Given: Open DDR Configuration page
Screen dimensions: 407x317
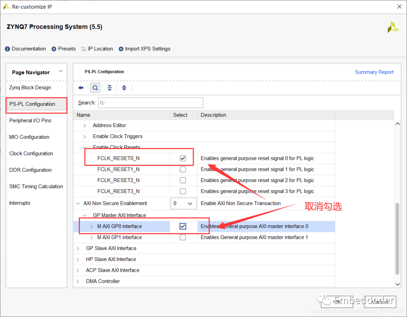Looking at the screenshot, I should (x=31, y=170).
